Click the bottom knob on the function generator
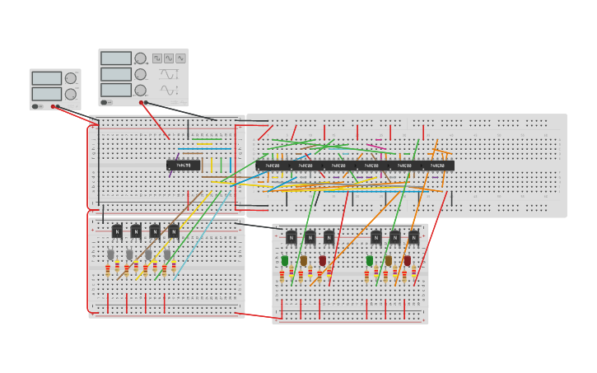Viewport: 597px width, 373px height. tap(140, 90)
